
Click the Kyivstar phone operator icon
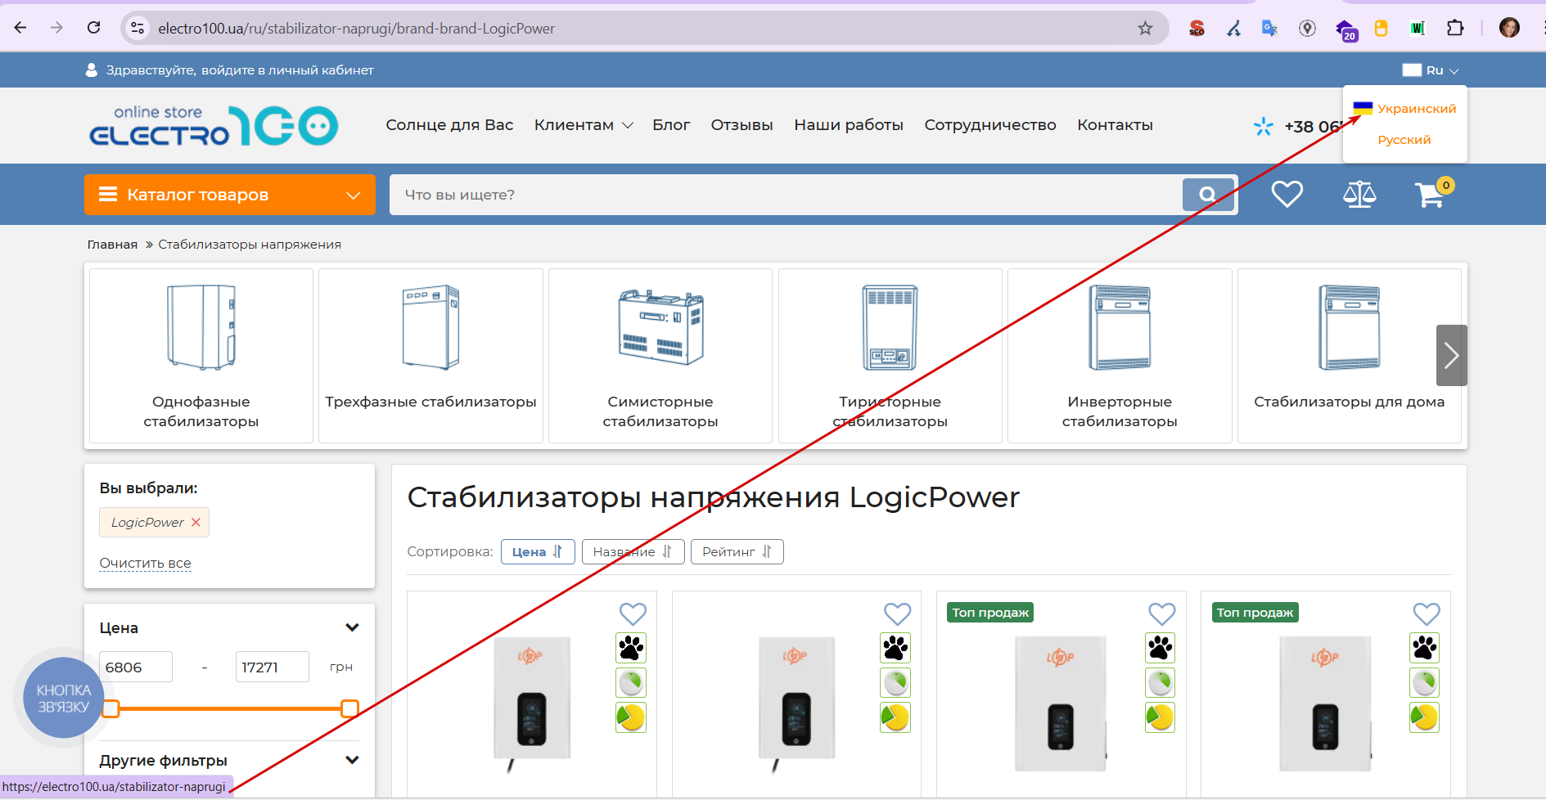pyautogui.click(x=1264, y=126)
